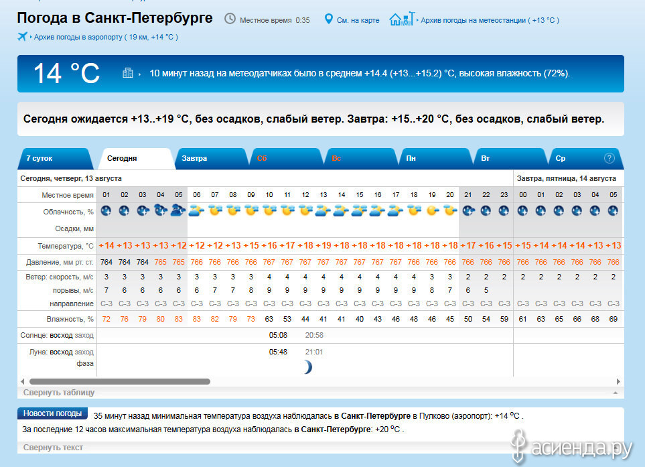This screenshot has width=645, height=467.
Task: Click the horizontal scrollbar thumb
Action: tap(120, 381)
